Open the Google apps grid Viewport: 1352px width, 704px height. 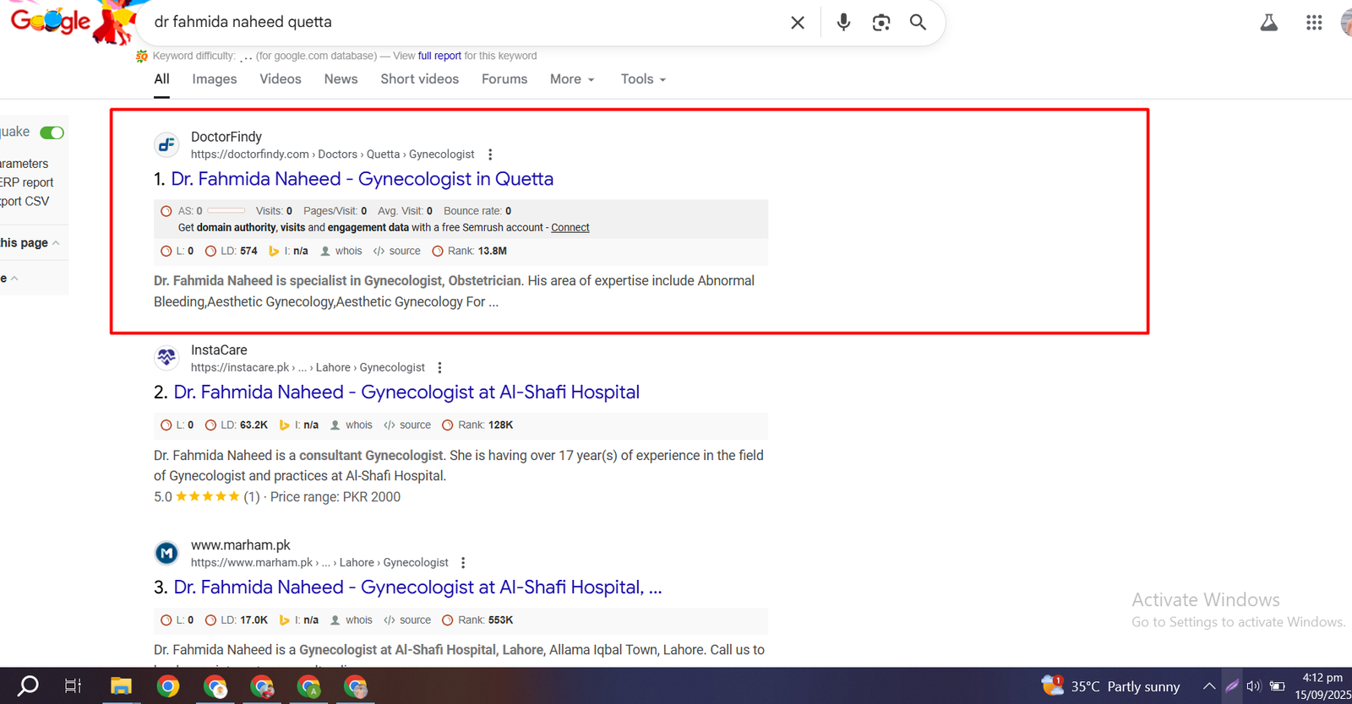pos(1313,23)
